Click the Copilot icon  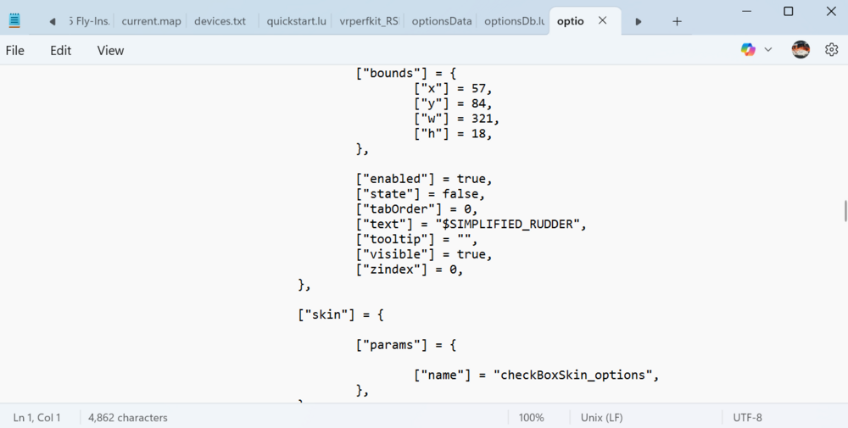(748, 50)
